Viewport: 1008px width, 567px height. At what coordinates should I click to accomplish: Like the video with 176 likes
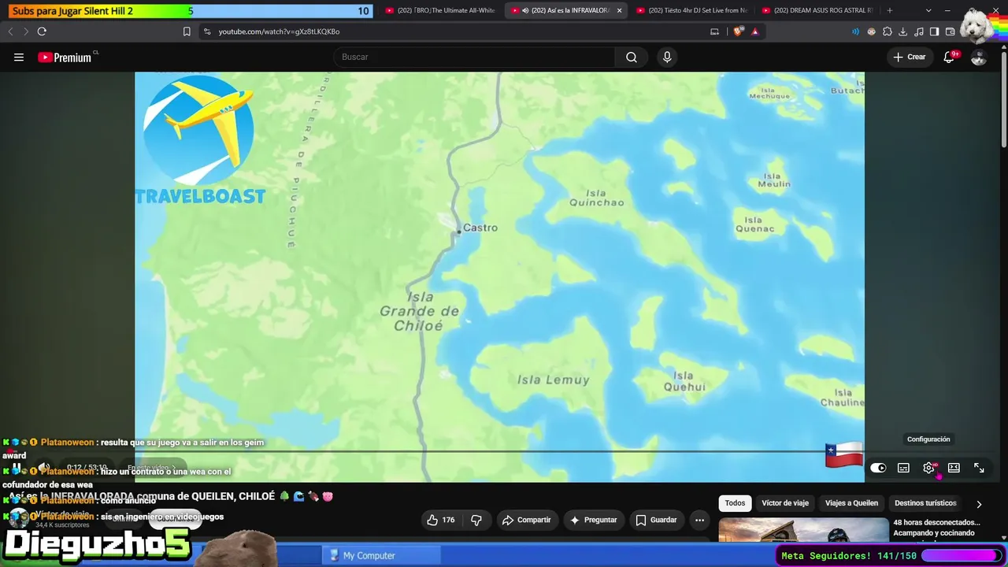441,520
